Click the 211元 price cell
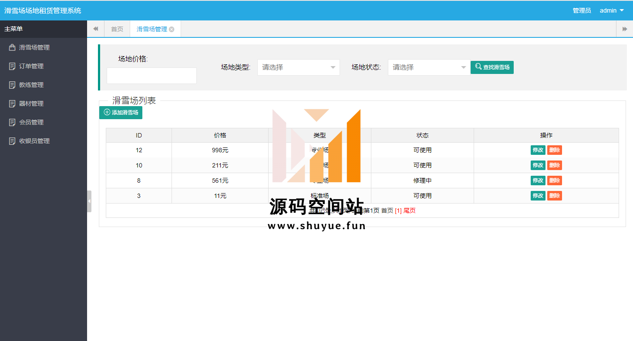Screen dimensions: 633x341 [x=220, y=165]
